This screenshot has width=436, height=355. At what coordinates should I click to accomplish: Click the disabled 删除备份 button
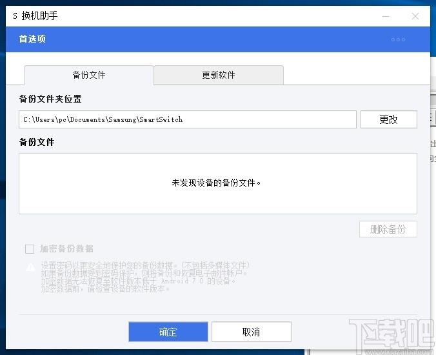tap(388, 229)
